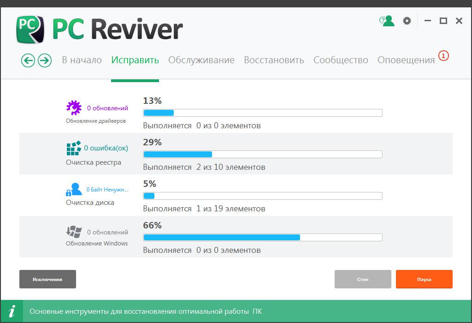This screenshot has width=472, height=323.
Task: Close the PC Reviver window
Action: point(459,21)
